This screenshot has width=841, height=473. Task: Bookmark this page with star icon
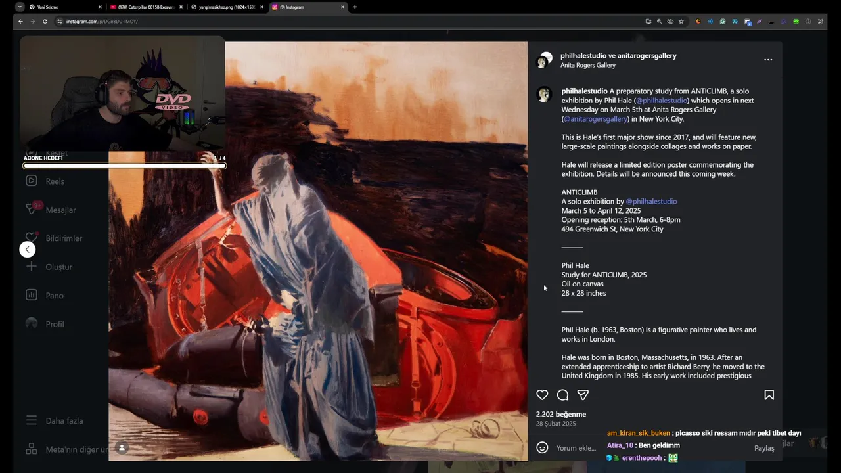tap(681, 21)
